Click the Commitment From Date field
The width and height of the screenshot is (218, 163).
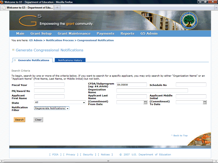130,103
